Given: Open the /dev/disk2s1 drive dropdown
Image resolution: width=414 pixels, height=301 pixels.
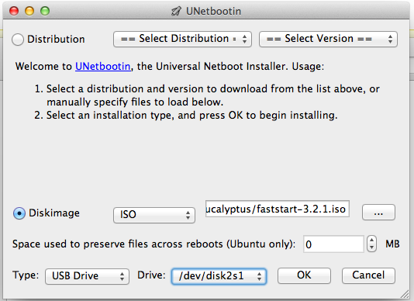Looking at the screenshot, I should click(219, 276).
